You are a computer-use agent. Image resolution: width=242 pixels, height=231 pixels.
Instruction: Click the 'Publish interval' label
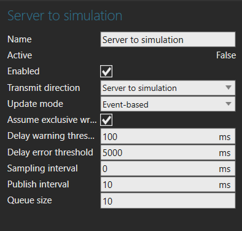pos(38,184)
